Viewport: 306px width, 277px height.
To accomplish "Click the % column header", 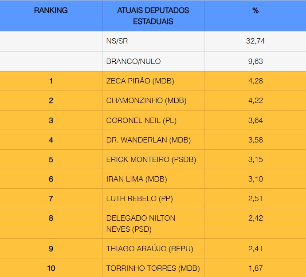I will coord(255,11).
